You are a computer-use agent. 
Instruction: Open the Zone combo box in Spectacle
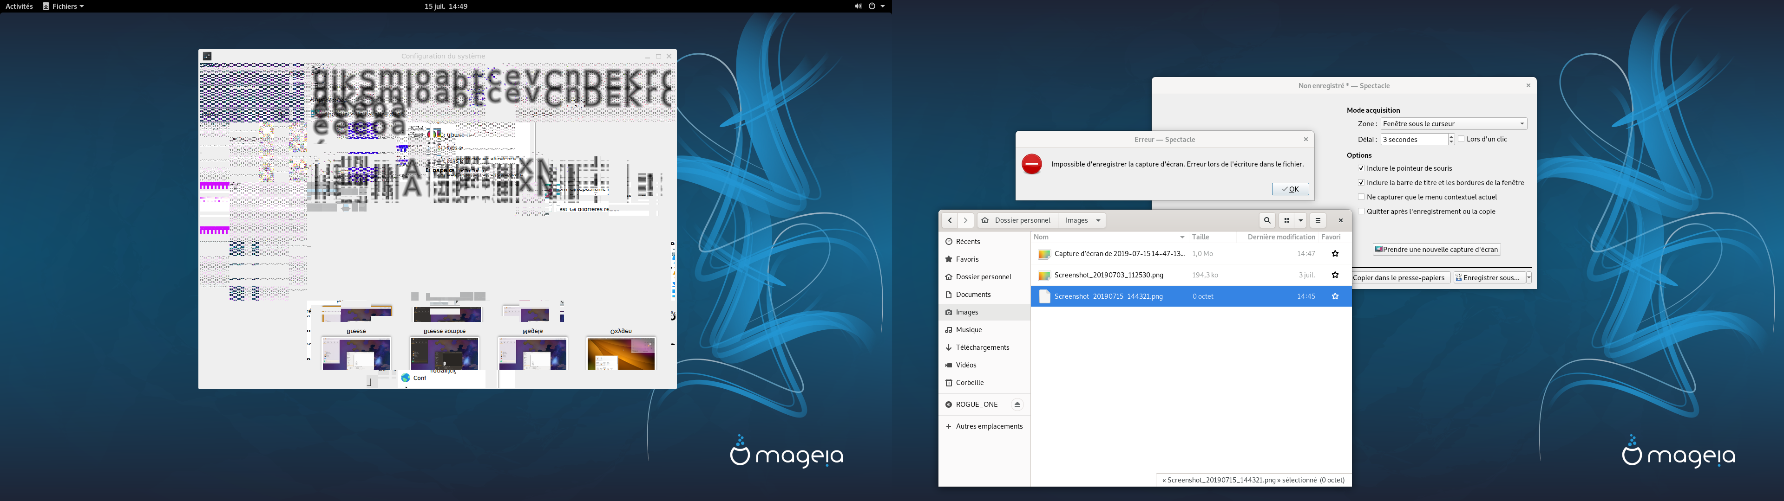1454,124
